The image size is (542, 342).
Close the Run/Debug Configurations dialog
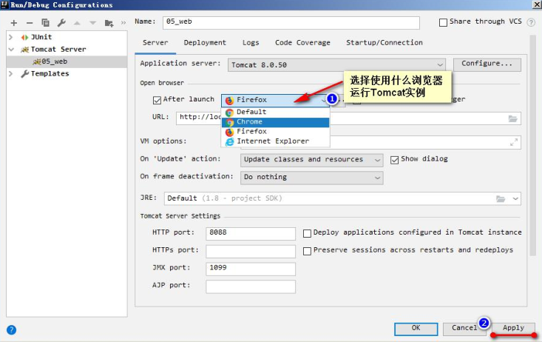coord(536,4)
